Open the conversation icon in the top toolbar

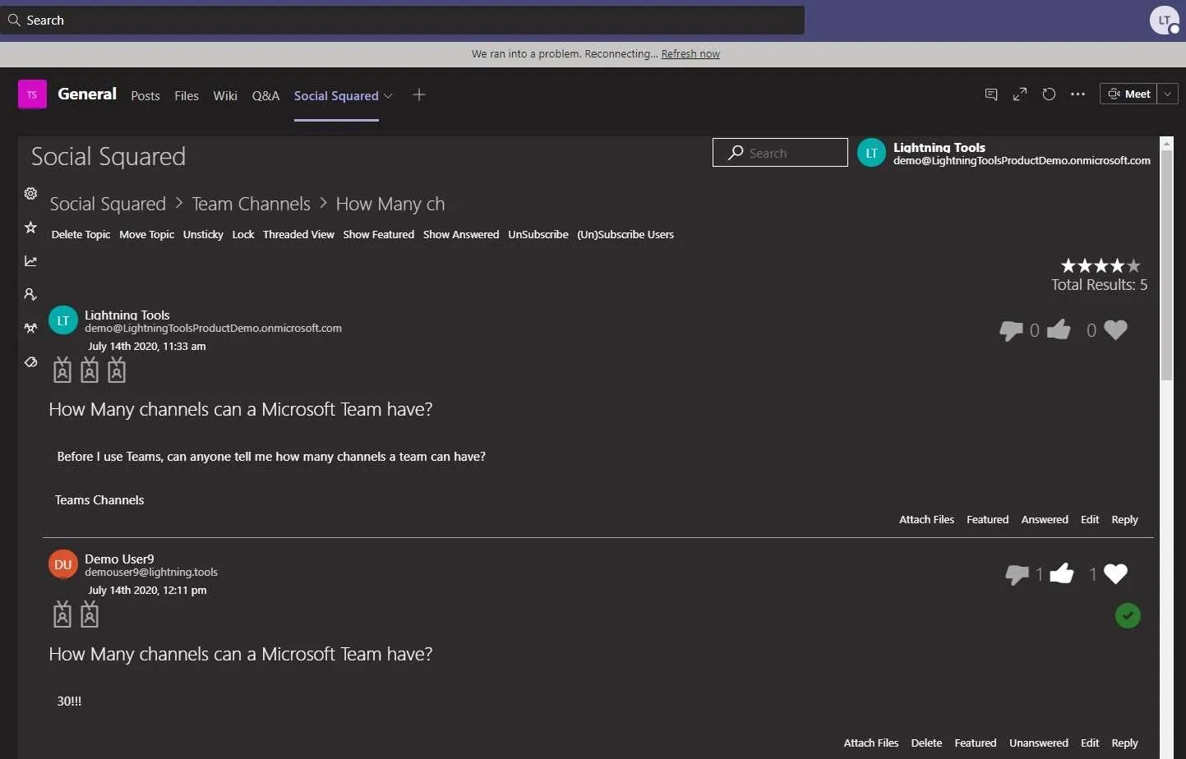[990, 94]
